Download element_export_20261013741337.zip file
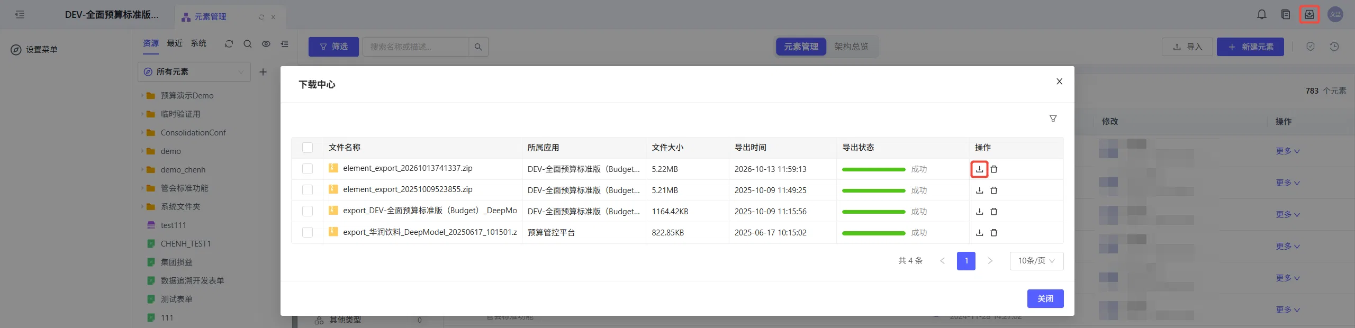The width and height of the screenshot is (1355, 328). pyautogui.click(x=979, y=169)
